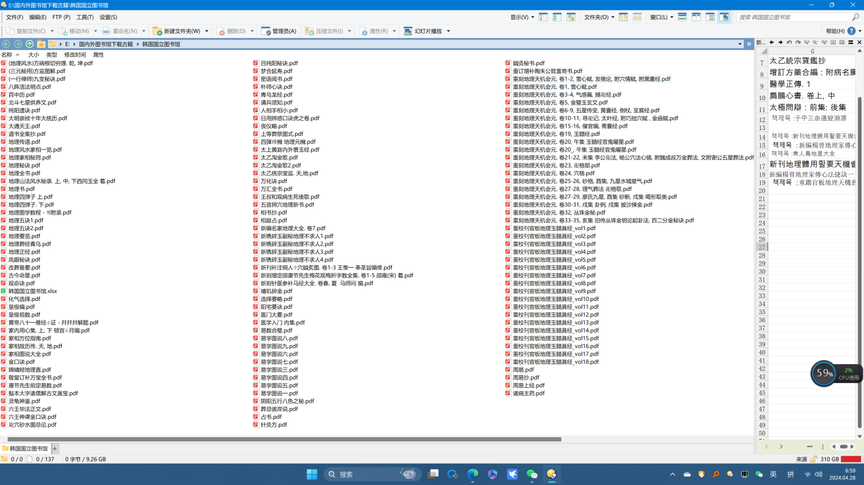
Task: Click the Administrator (管理员) shield icon
Action: click(279, 31)
